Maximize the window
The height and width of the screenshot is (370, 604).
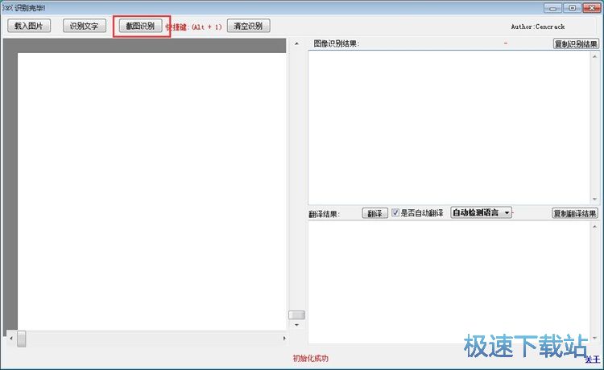(x=573, y=8)
